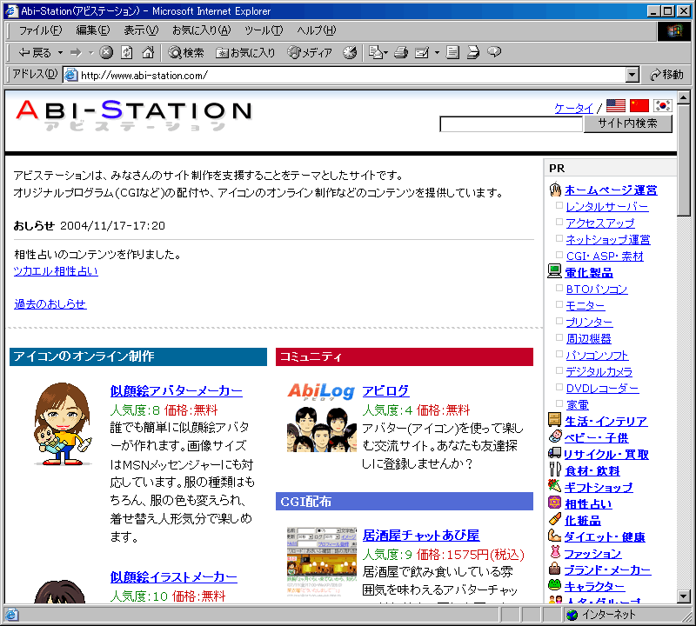Click the pink dress icon beside ファッション
The height and width of the screenshot is (626, 696).
click(x=555, y=551)
